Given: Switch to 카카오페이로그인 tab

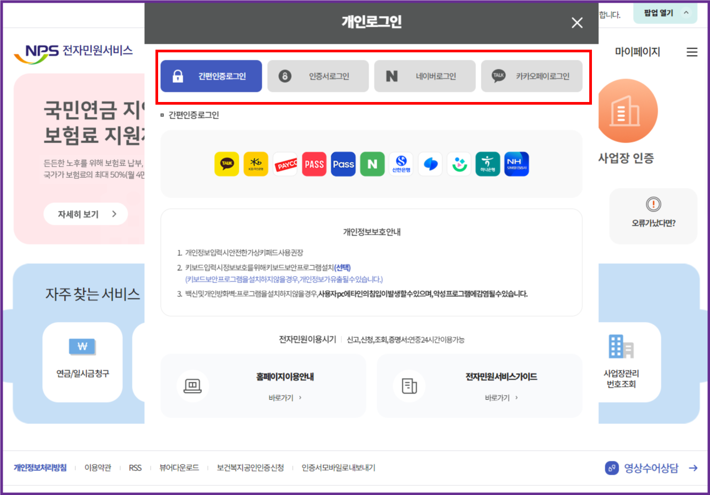Looking at the screenshot, I should 532,76.
